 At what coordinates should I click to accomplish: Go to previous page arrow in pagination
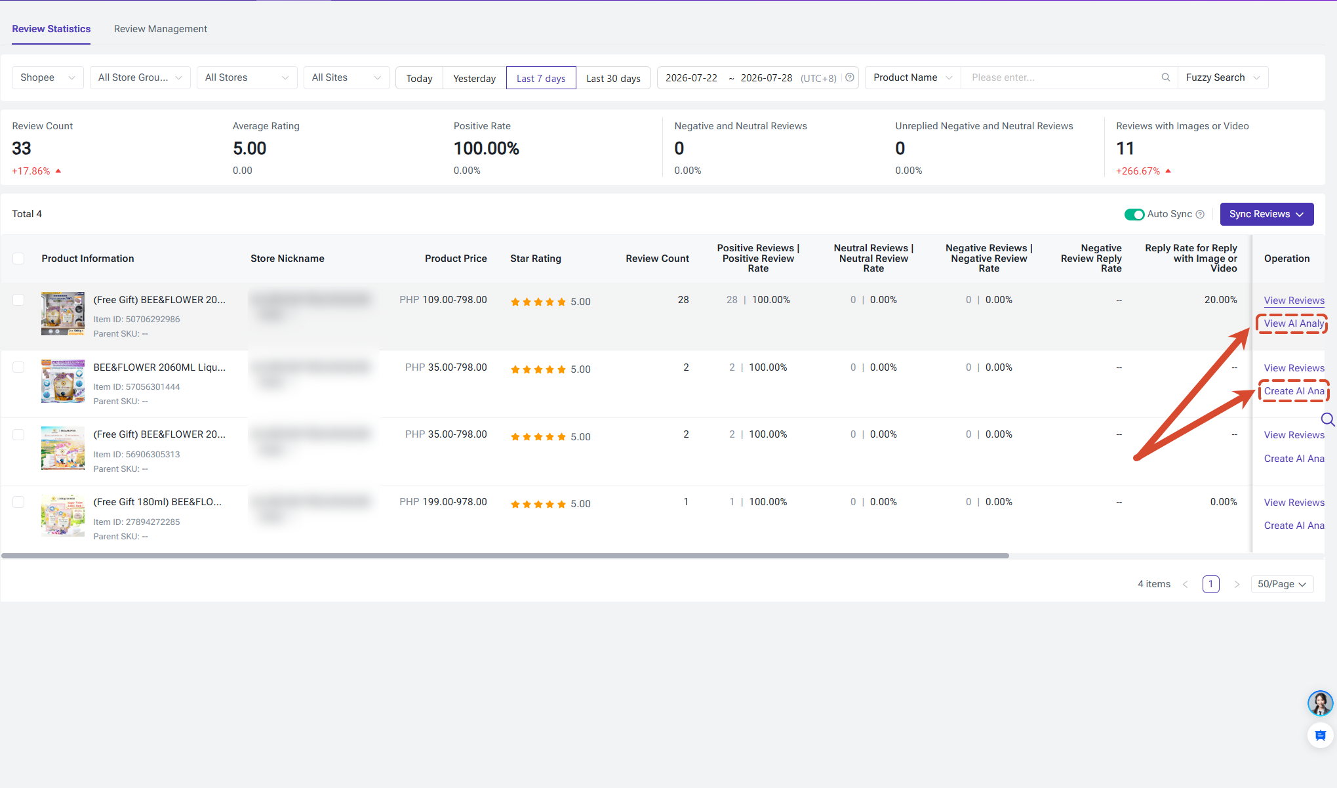[1186, 584]
